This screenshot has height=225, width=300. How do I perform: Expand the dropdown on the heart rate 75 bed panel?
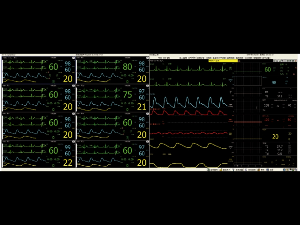[x=147, y=85]
